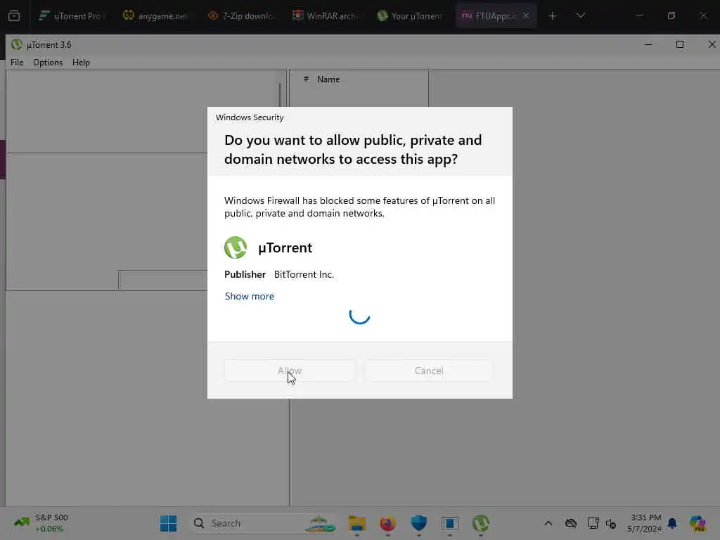720x540 pixels.
Task: Open the S&P 500 widget
Action: click(x=41, y=523)
